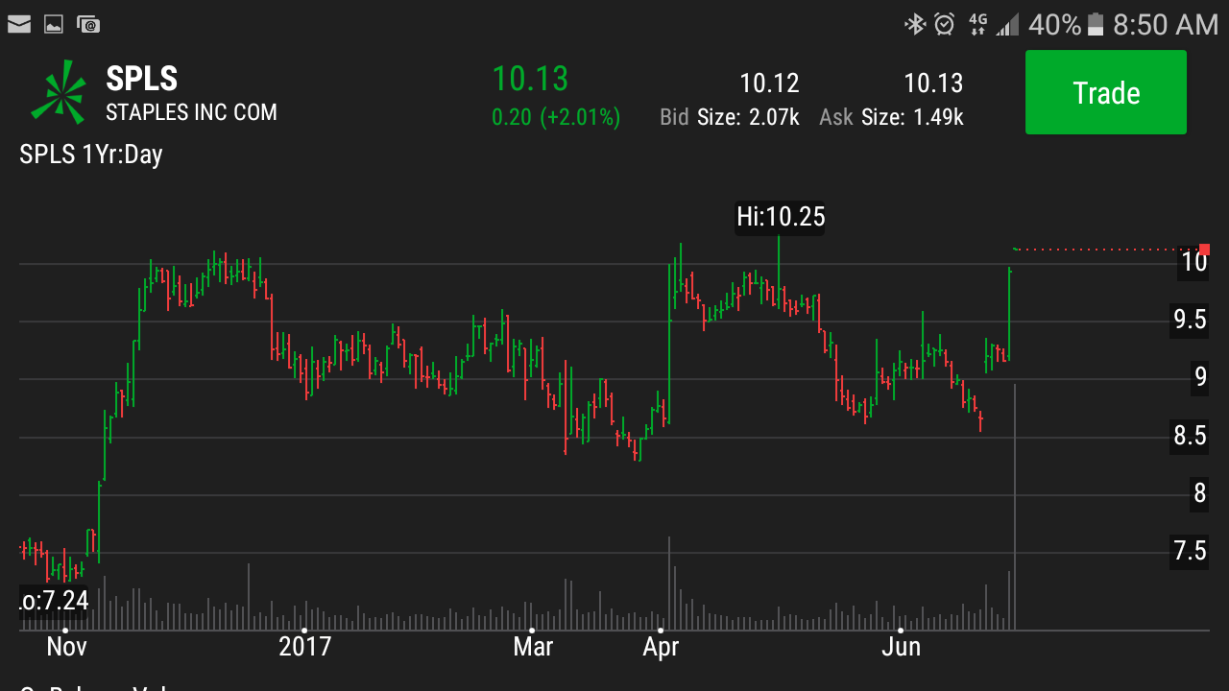Open the SPLS 1Yr:Day chart period selector
The image size is (1229, 691).
point(91,155)
